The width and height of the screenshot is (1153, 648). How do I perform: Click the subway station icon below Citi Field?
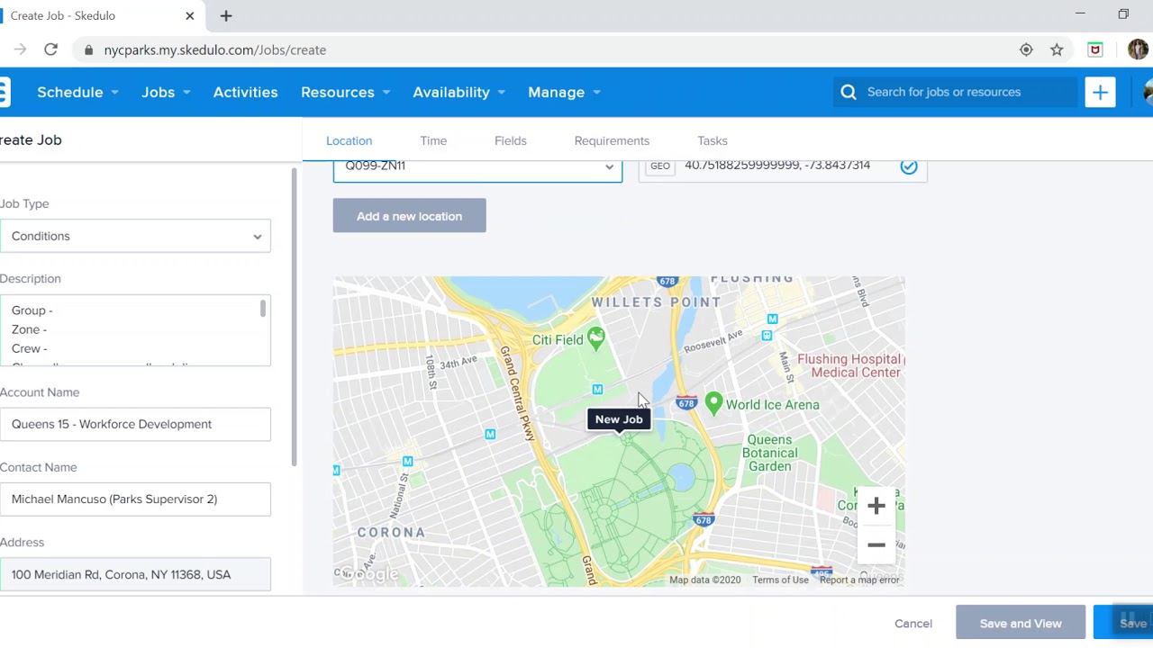597,389
